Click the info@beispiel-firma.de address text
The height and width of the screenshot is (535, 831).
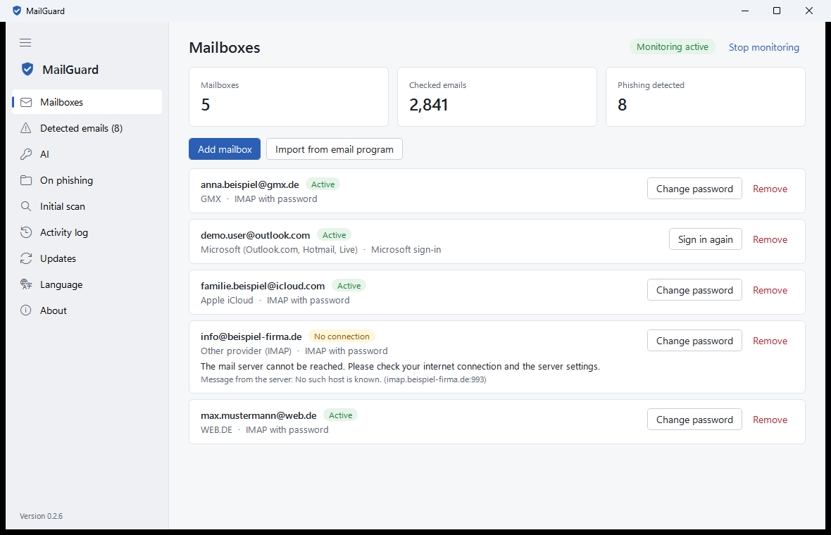pyautogui.click(x=251, y=336)
